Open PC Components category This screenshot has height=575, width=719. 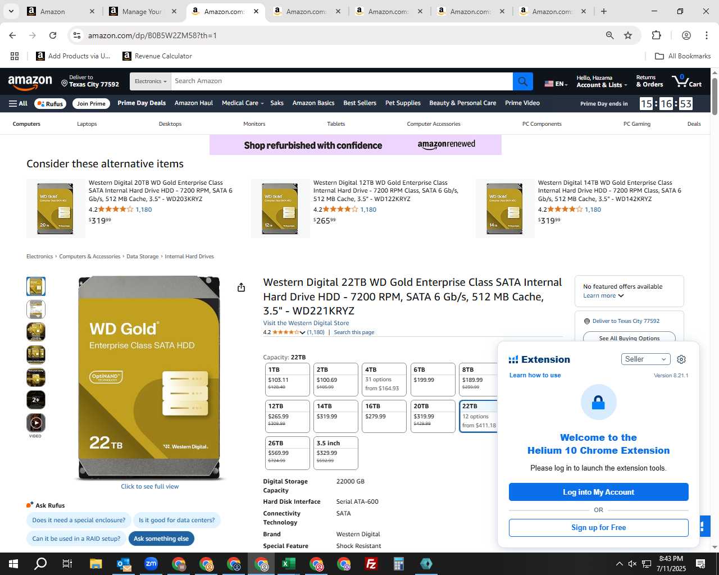[542, 124]
